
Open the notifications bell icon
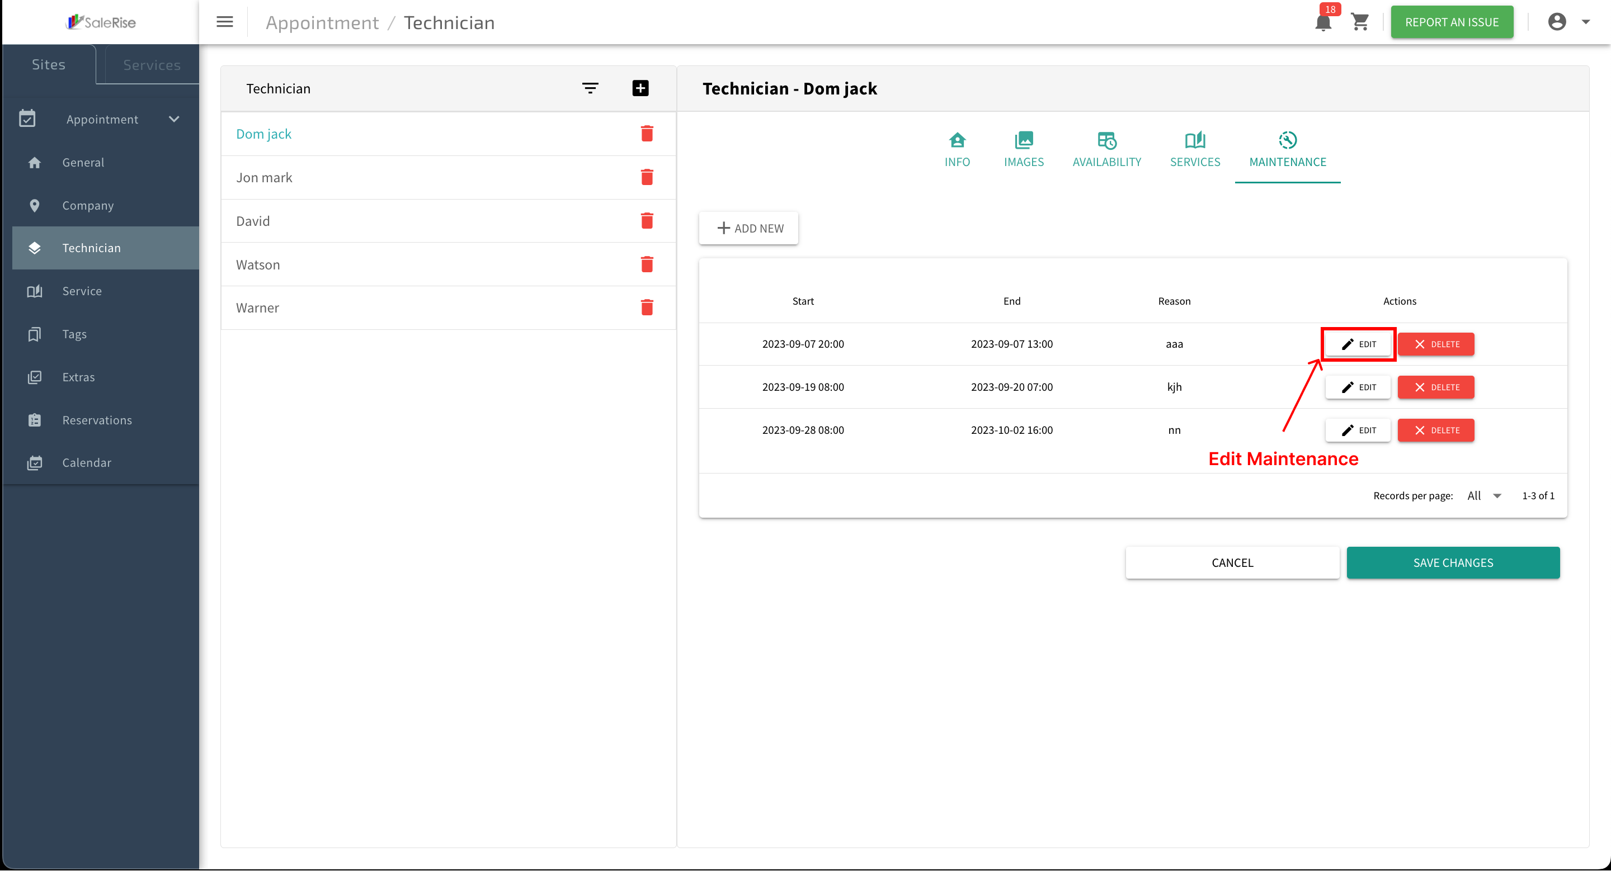tap(1323, 22)
